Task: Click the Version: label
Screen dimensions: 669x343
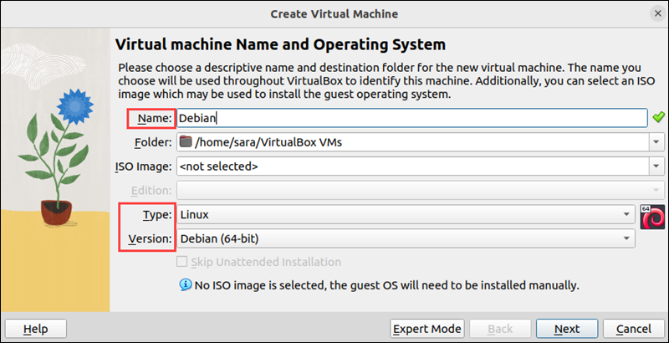Action: point(150,238)
